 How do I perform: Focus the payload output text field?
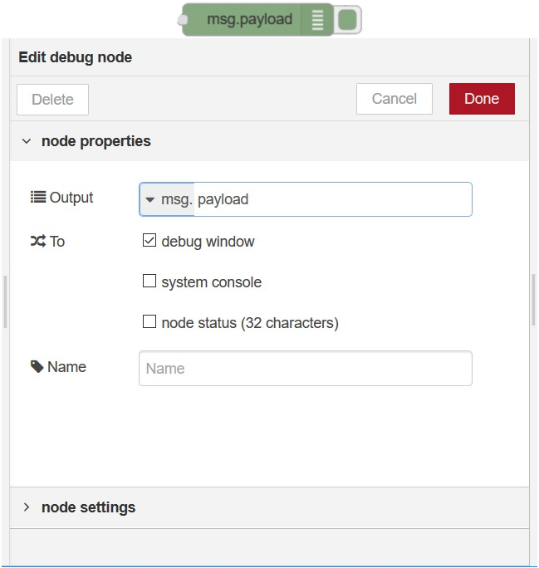(x=332, y=199)
